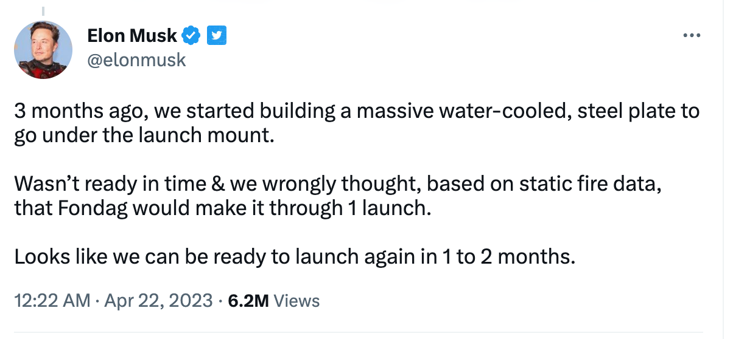Image resolution: width=733 pixels, height=339 pixels.
Task: Click the Twitter bird affiliation badge
Action: [x=217, y=36]
